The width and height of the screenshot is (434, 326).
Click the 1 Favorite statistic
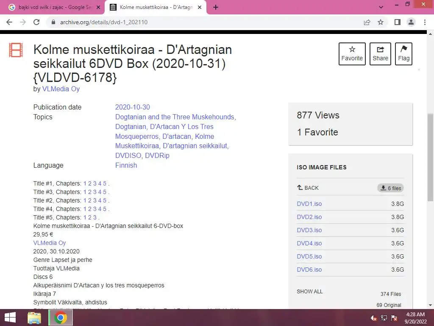click(317, 132)
